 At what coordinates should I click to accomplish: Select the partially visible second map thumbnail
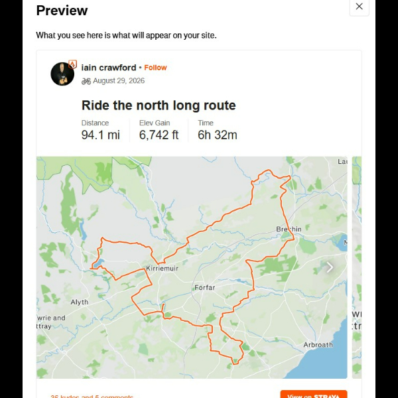pyautogui.click(x=357, y=267)
